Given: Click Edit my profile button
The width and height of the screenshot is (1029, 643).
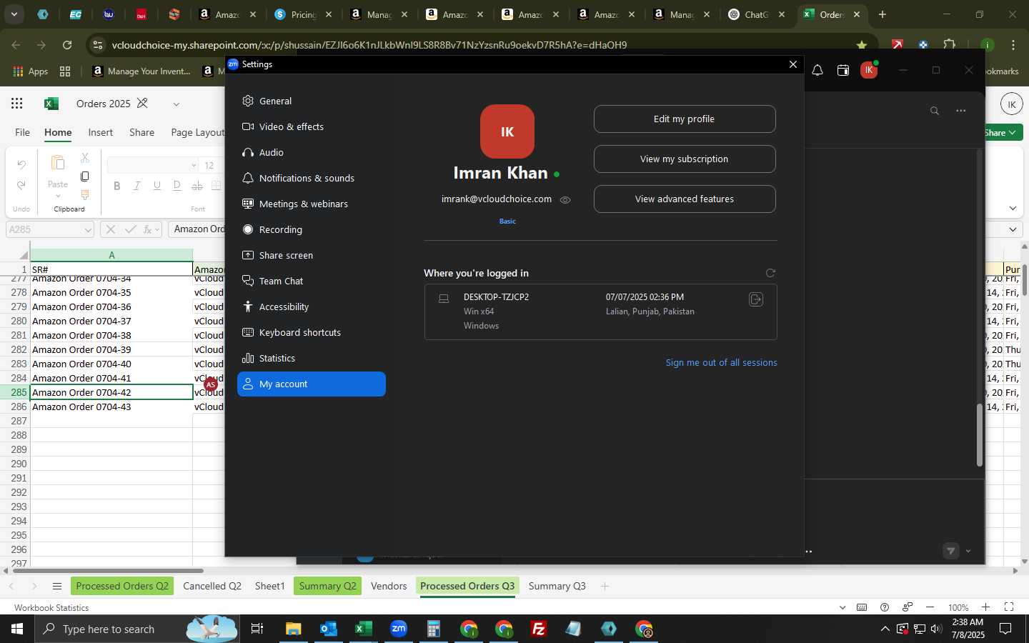Looking at the screenshot, I should (x=685, y=119).
